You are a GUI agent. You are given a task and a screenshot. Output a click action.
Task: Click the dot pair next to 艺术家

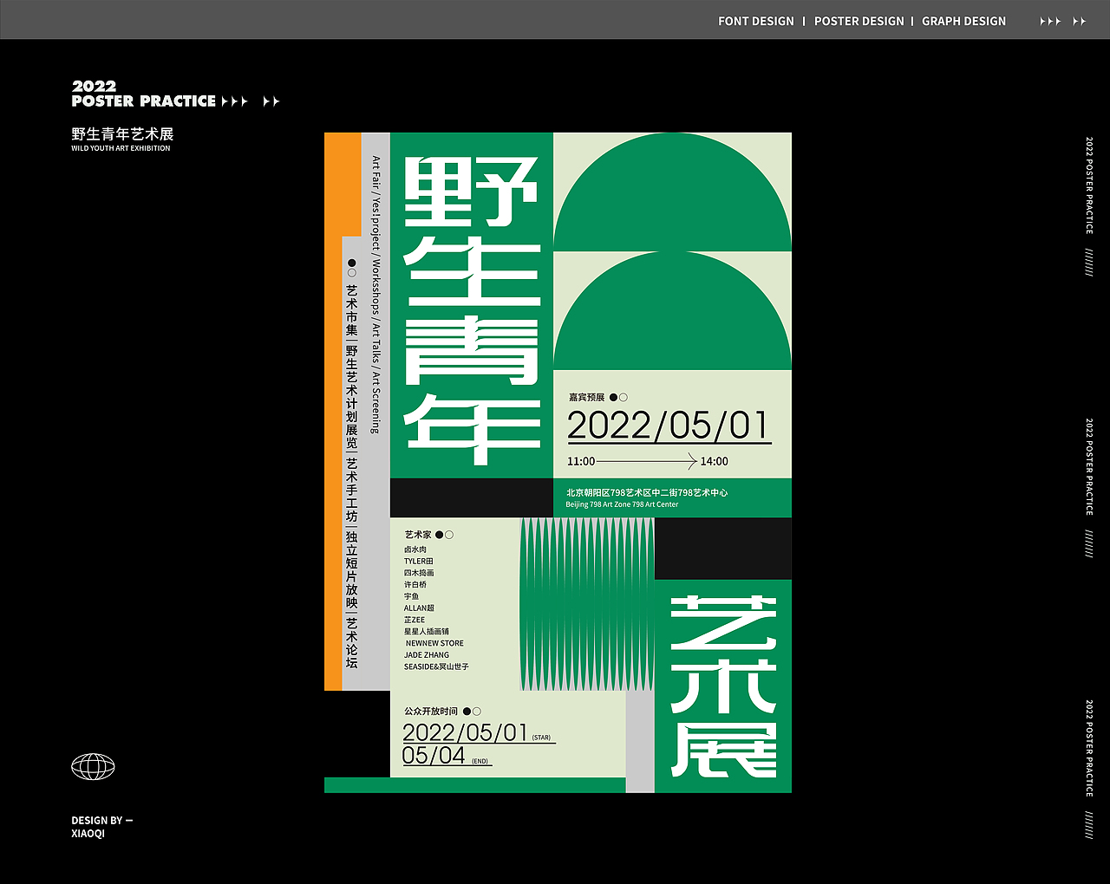[x=444, y=535]
